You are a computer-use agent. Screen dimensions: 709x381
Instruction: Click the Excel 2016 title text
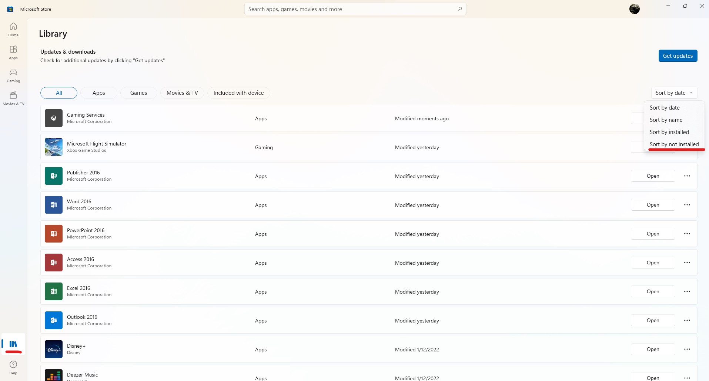click(78, 288)
